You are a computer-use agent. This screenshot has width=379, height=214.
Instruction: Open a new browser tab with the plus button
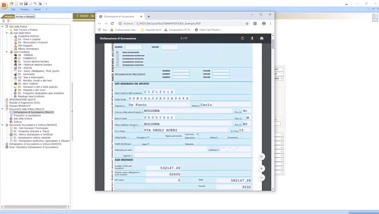click(149, 16)
